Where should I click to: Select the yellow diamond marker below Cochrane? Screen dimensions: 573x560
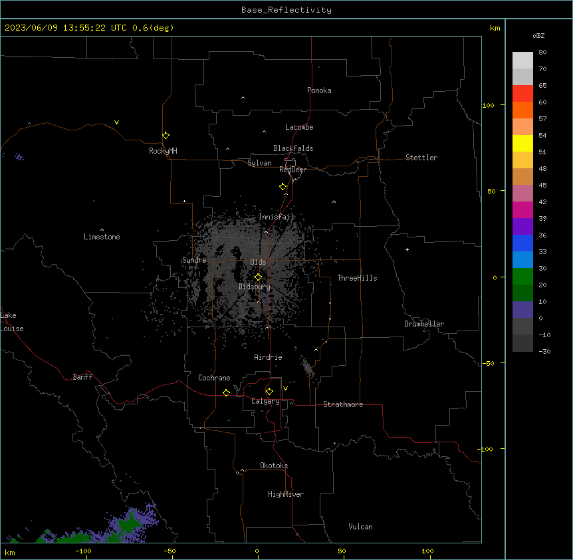pyautogui.click(x=227, y=392)
